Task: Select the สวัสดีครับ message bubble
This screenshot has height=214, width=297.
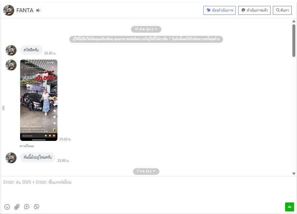Action: click(31, 50)
